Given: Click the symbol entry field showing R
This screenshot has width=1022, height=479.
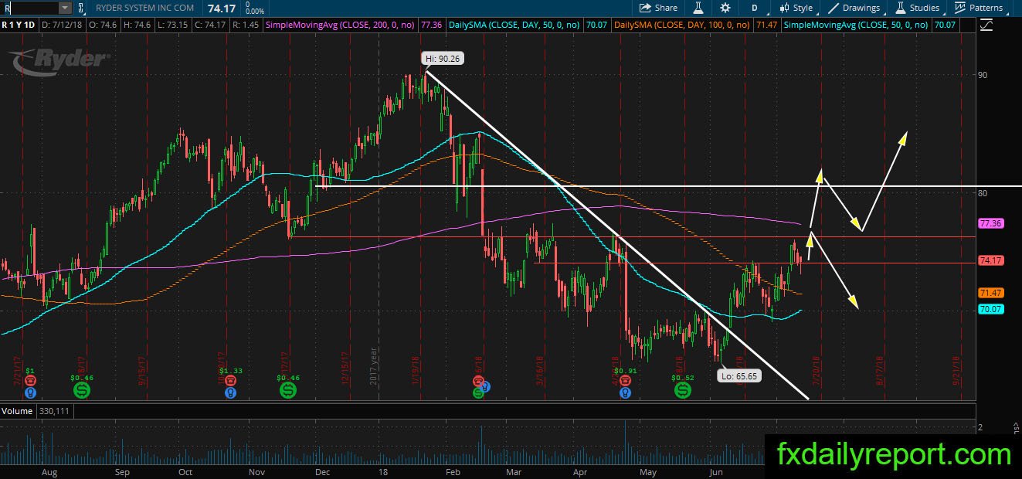Looking at the screenshot, I should click(x=29, y=8).
